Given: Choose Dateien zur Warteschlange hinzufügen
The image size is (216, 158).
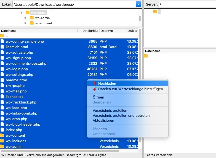Looking at the screenshot, I should pyautogui.click(x=127, y=89).
